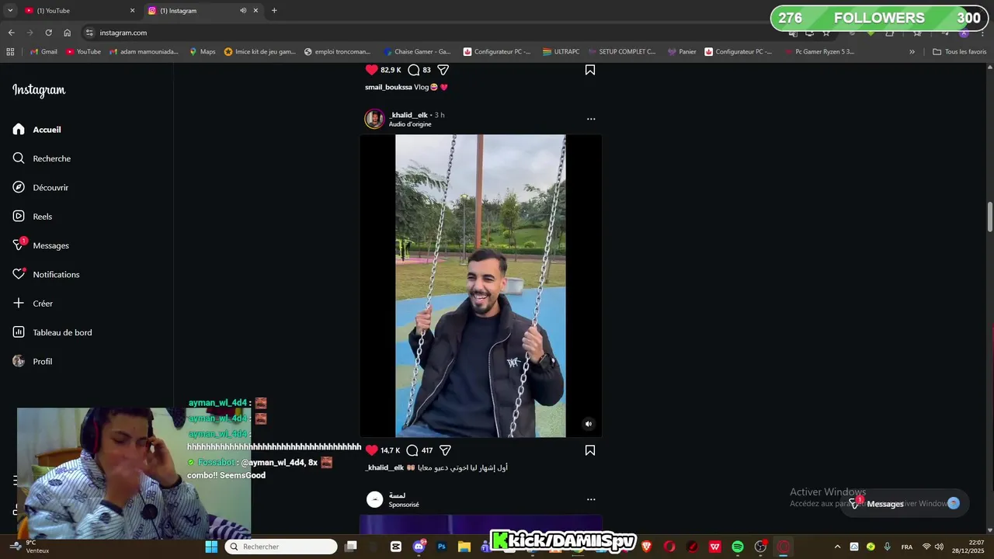
Task: Share the smail_boukssa post
Action: point(443,70)
